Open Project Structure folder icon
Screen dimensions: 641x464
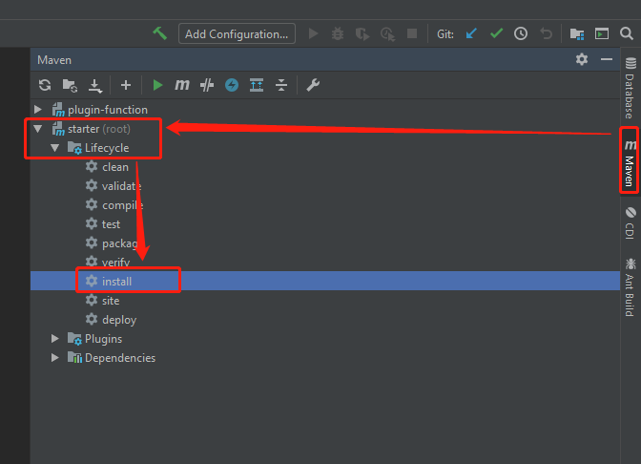(x=577, y=34)
